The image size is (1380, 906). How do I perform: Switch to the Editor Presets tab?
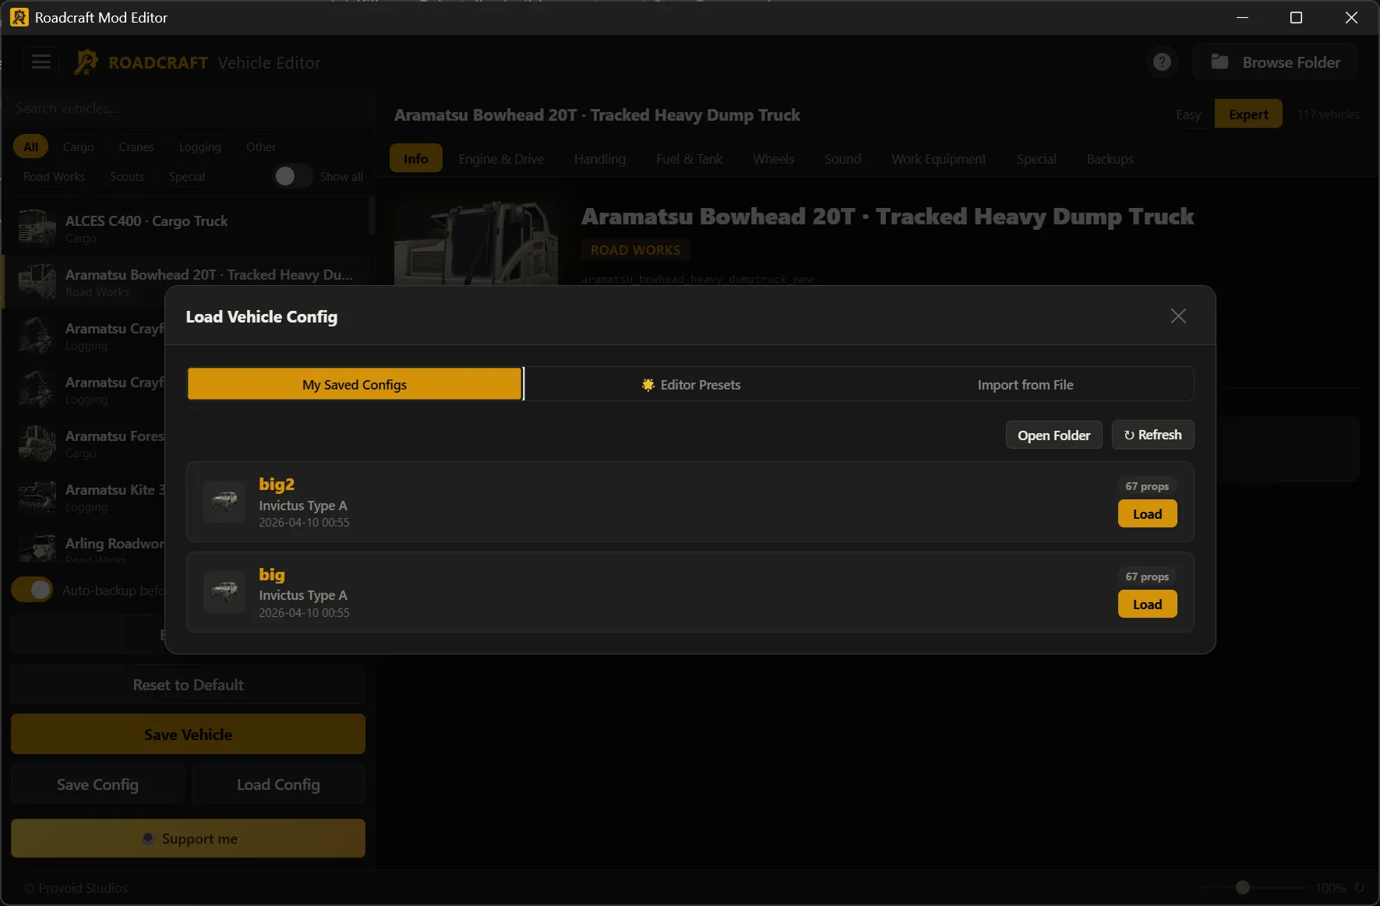click(691, 384)
